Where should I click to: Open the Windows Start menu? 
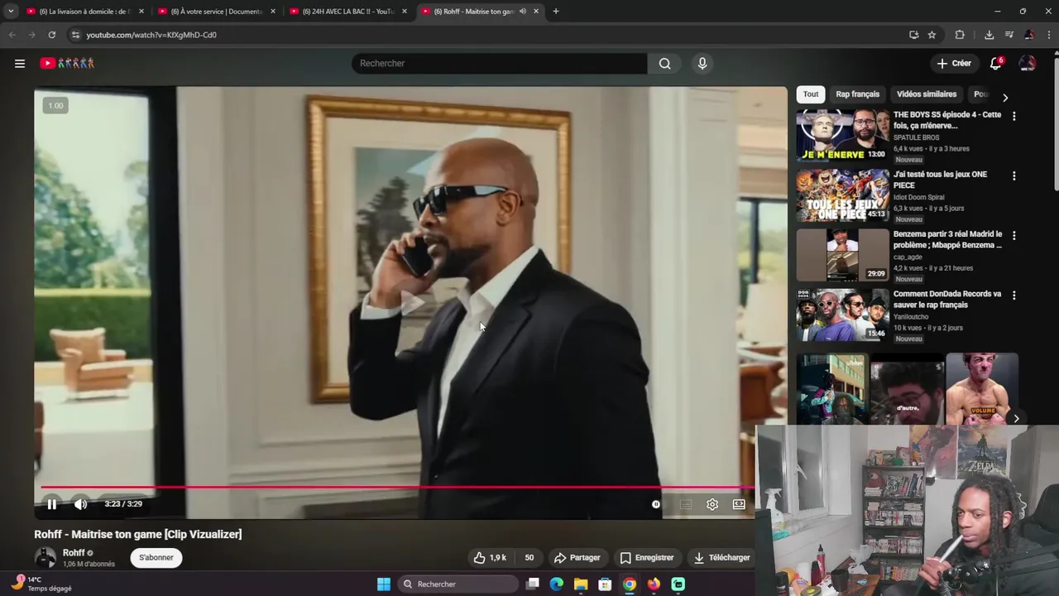pos(384,584)
